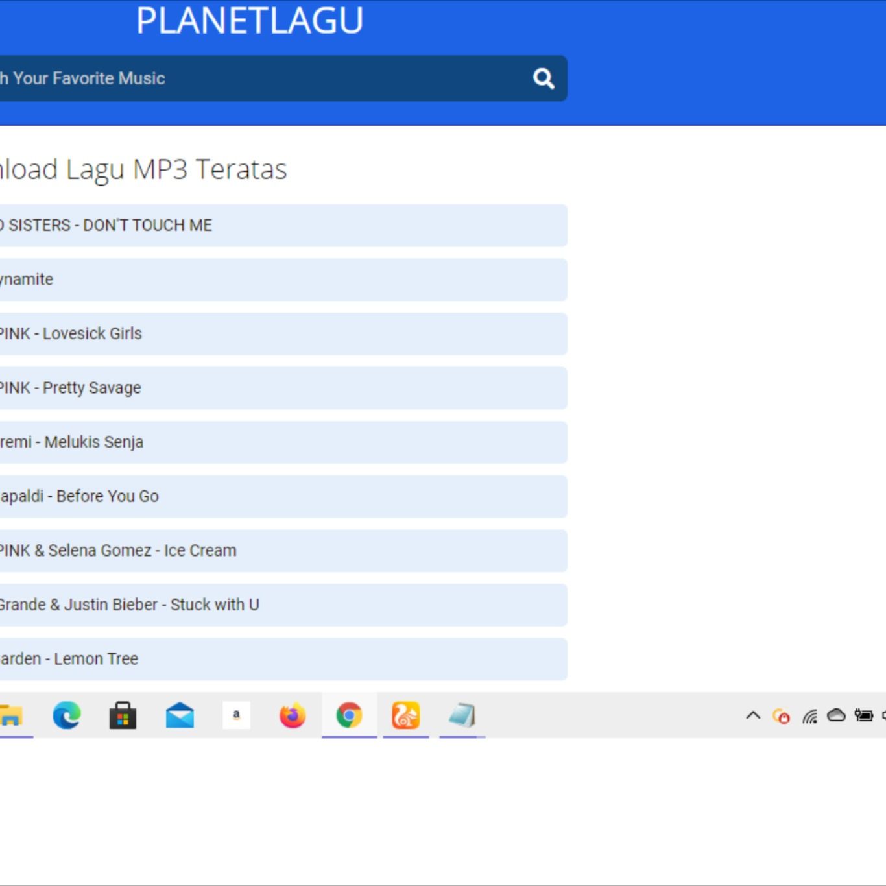This screenshot has height=886, width=886.
Task: Choose Selena Gomez - Ice Cream song
Action: (283, 551)
